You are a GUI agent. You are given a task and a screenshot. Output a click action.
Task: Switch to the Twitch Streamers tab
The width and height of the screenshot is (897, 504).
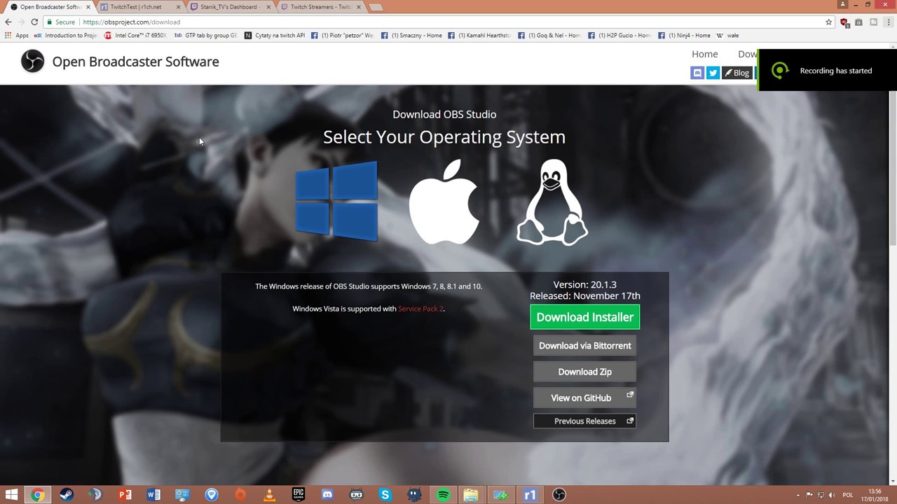320,7
